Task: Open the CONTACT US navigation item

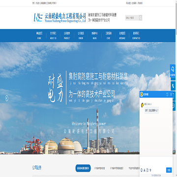Action: coord(136,35)
